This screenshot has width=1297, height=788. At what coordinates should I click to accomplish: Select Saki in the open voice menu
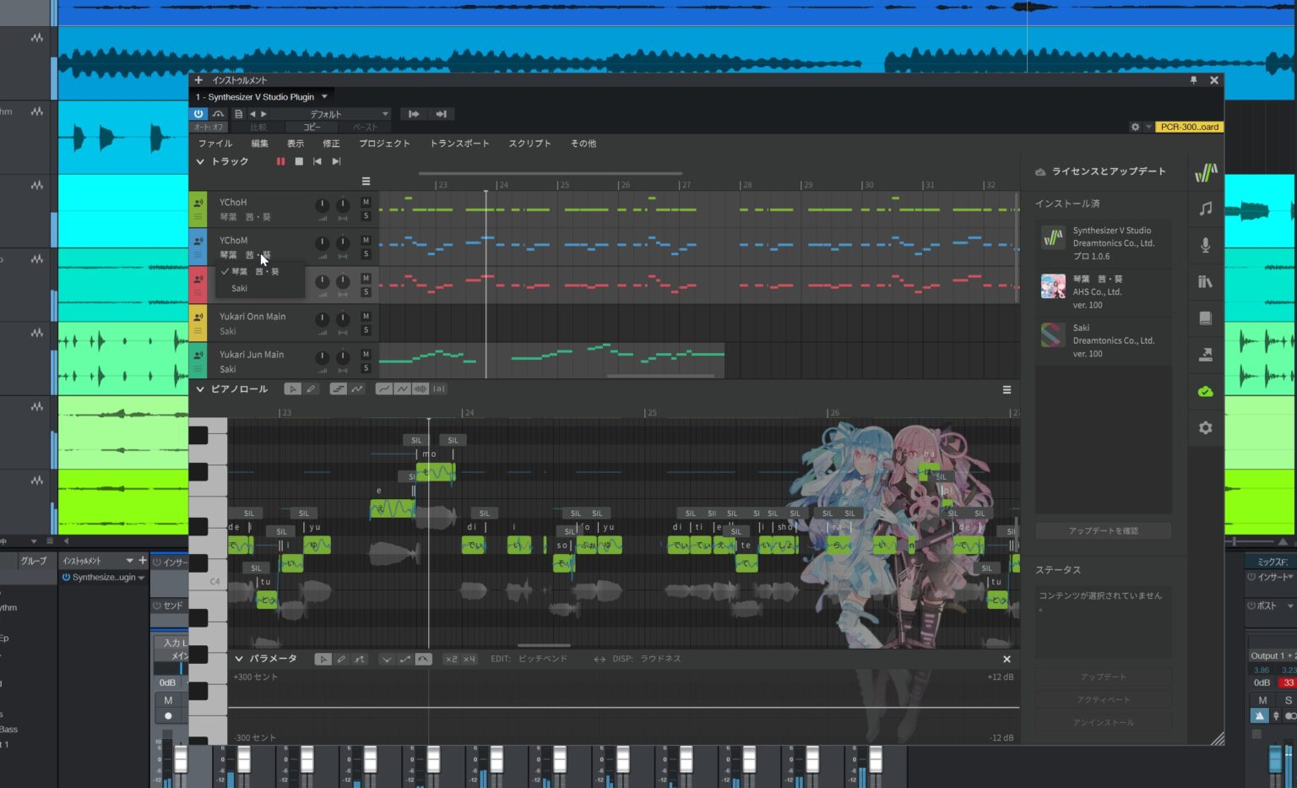pyautogui.click(x=239, y=288)
